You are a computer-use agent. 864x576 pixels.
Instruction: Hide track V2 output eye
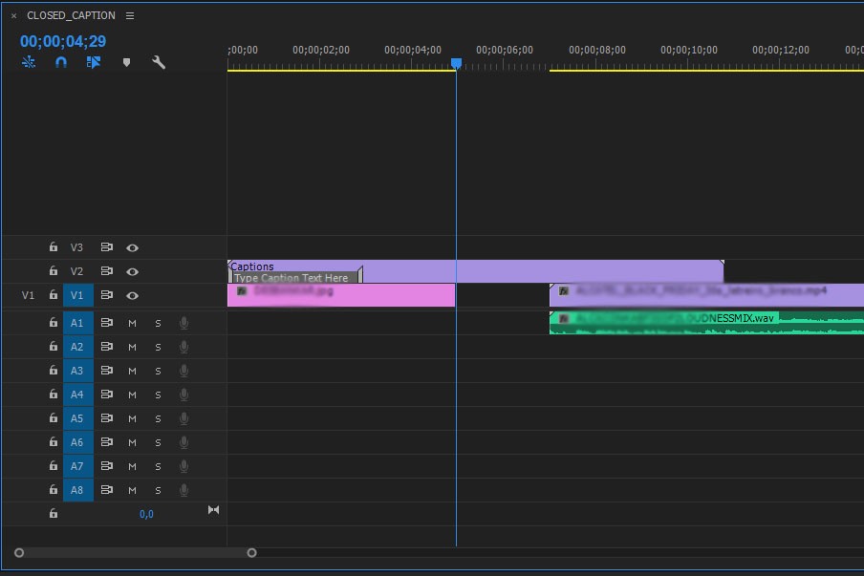click(x=132, y=271)
